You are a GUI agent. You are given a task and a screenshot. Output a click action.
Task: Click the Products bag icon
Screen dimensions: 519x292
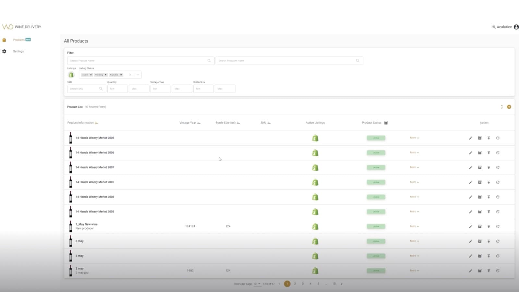4,40
